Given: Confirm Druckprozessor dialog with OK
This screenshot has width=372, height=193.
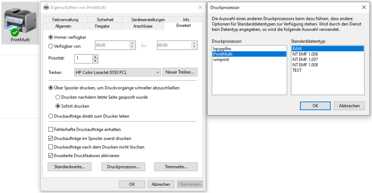Looking at the screenshot, I should (315, 106).
